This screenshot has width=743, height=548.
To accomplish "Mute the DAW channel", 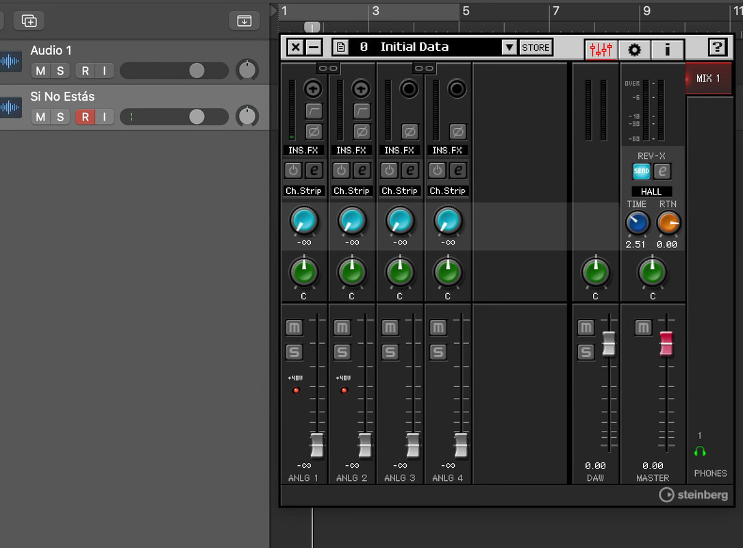I will (585, 327).
